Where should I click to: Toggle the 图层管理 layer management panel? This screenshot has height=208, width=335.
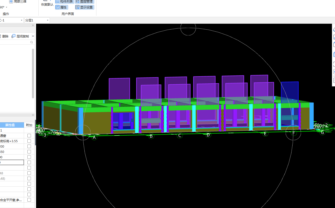(84, 2)
